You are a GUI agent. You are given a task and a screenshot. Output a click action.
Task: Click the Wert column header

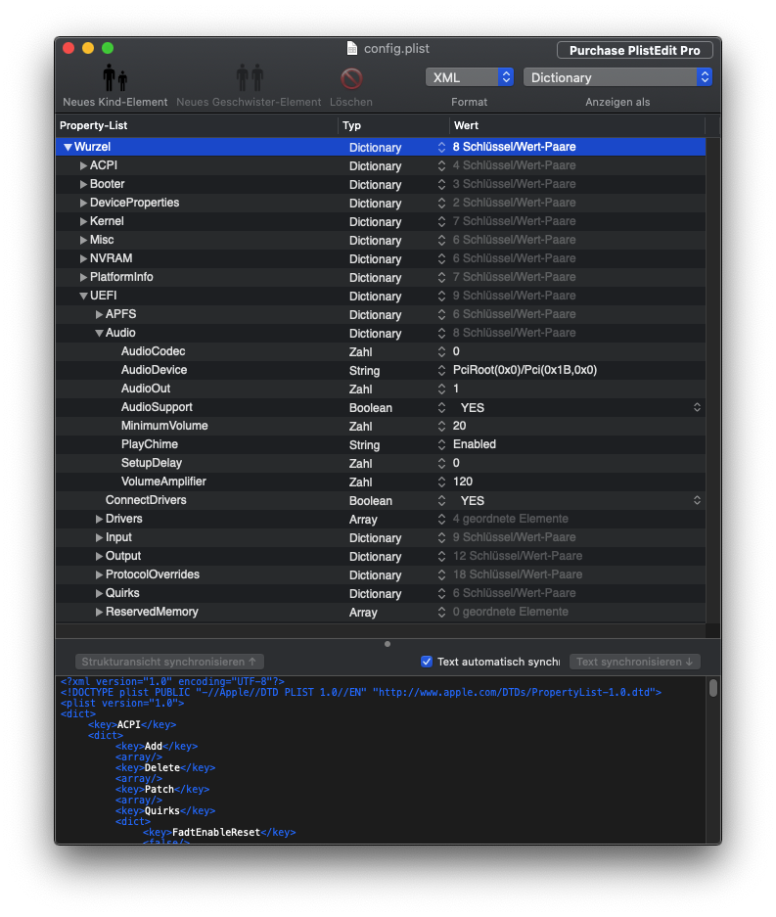pyautogui.click(x=577, y=125)
